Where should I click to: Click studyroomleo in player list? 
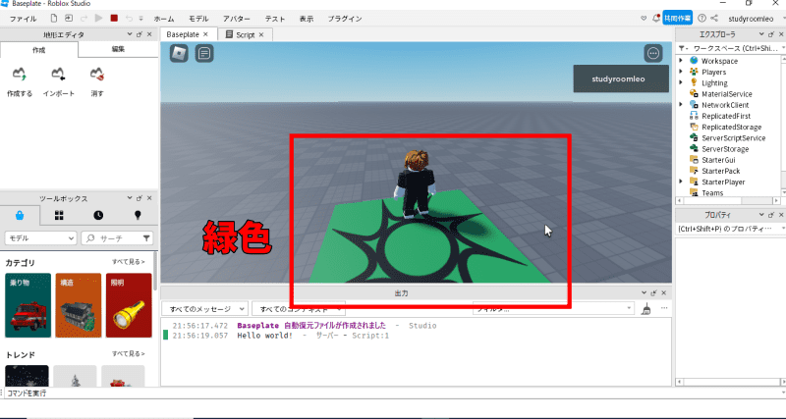tap(621, 79)
